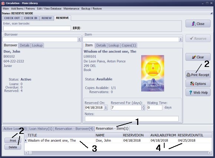Click the app logo in title bar

click(x=3, y=3)
